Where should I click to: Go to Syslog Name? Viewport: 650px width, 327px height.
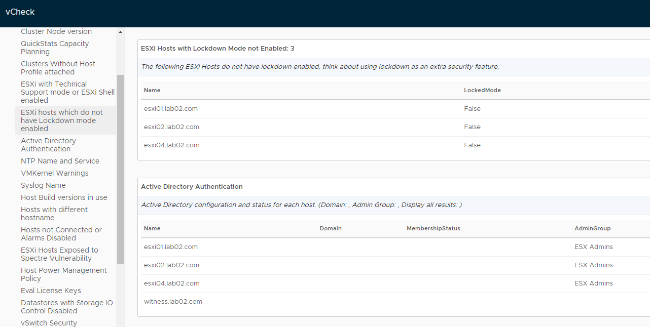[43, 185]
